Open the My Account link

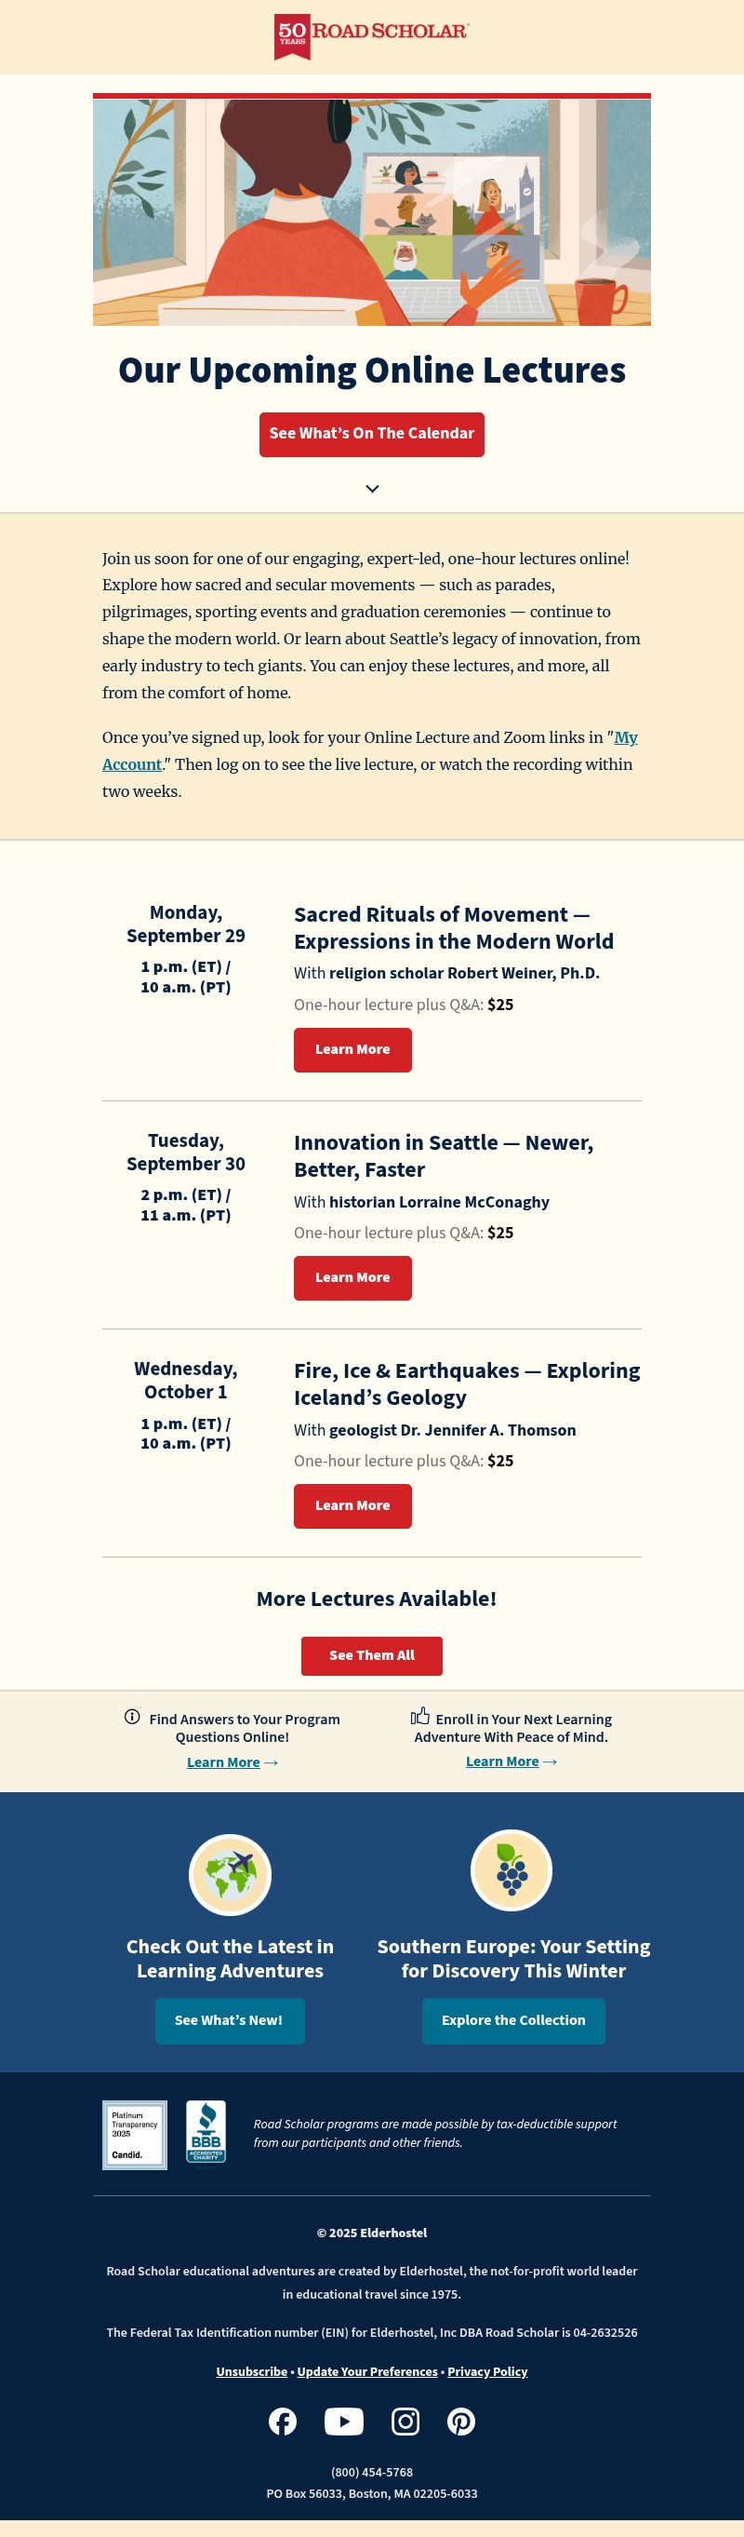click(625, 737)
